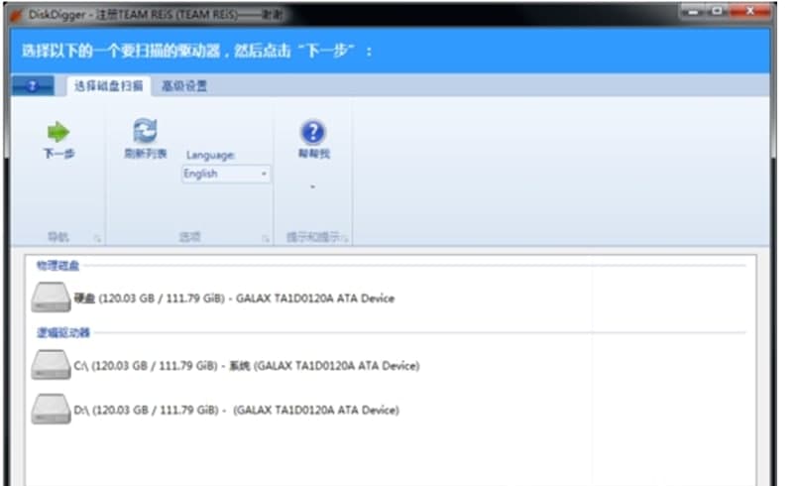Click the small arrow under the help icon

(x=313, y=186)
